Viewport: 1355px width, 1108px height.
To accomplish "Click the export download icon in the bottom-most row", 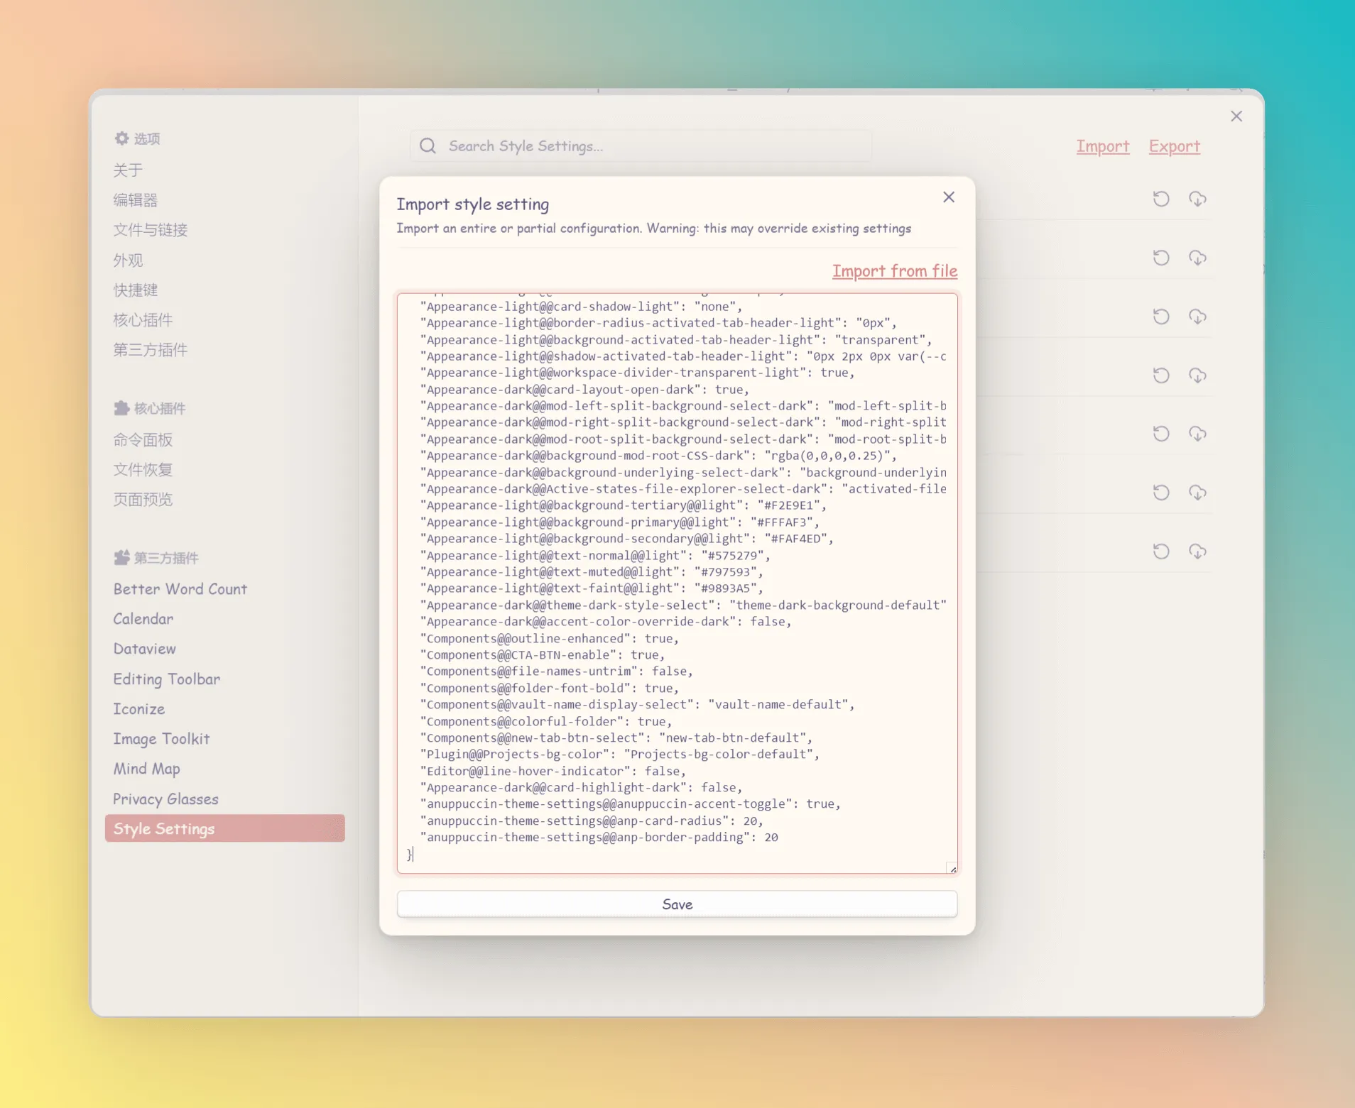I will 1197,552.
